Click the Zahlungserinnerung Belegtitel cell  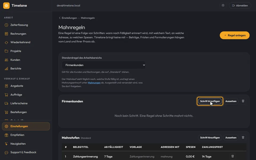(x=85, y=157)
